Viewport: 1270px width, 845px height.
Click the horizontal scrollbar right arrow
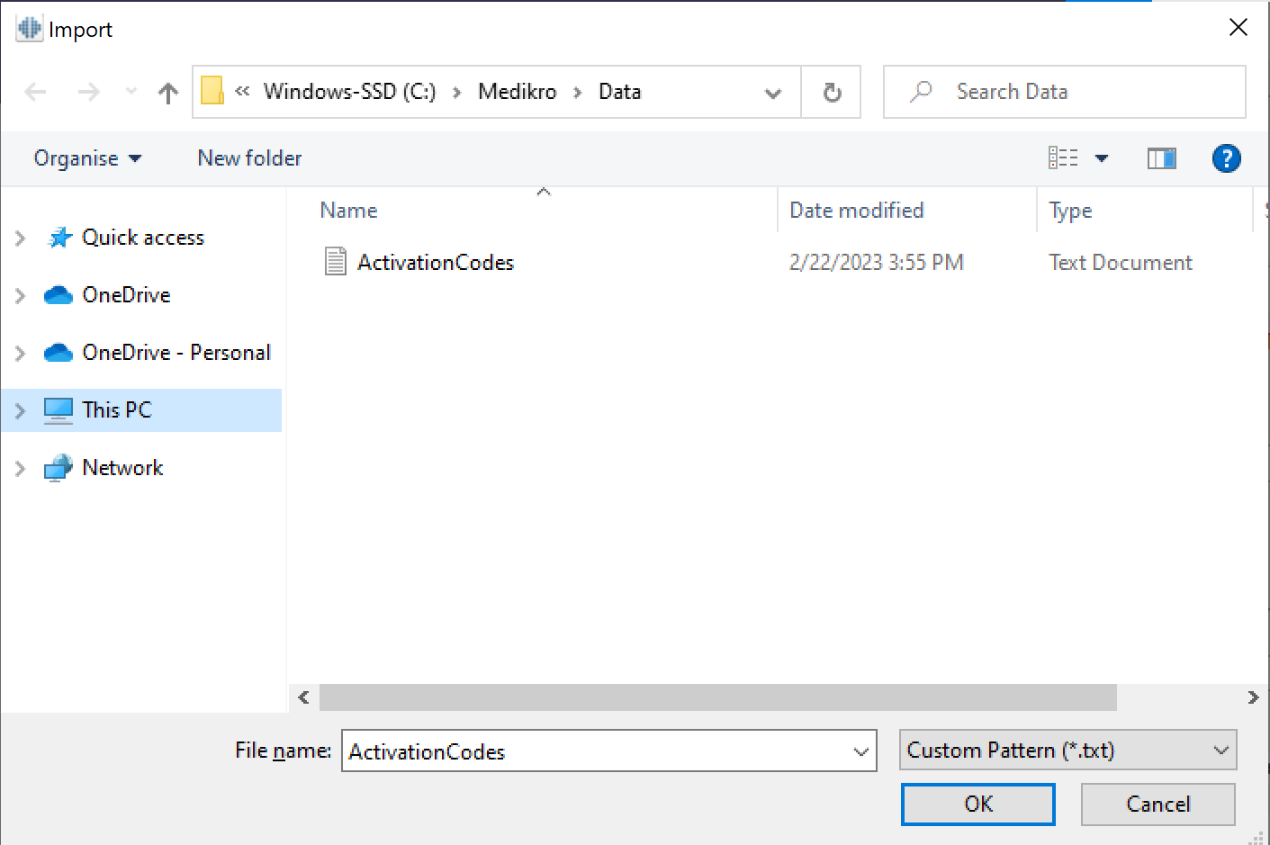pos(1252,697)
